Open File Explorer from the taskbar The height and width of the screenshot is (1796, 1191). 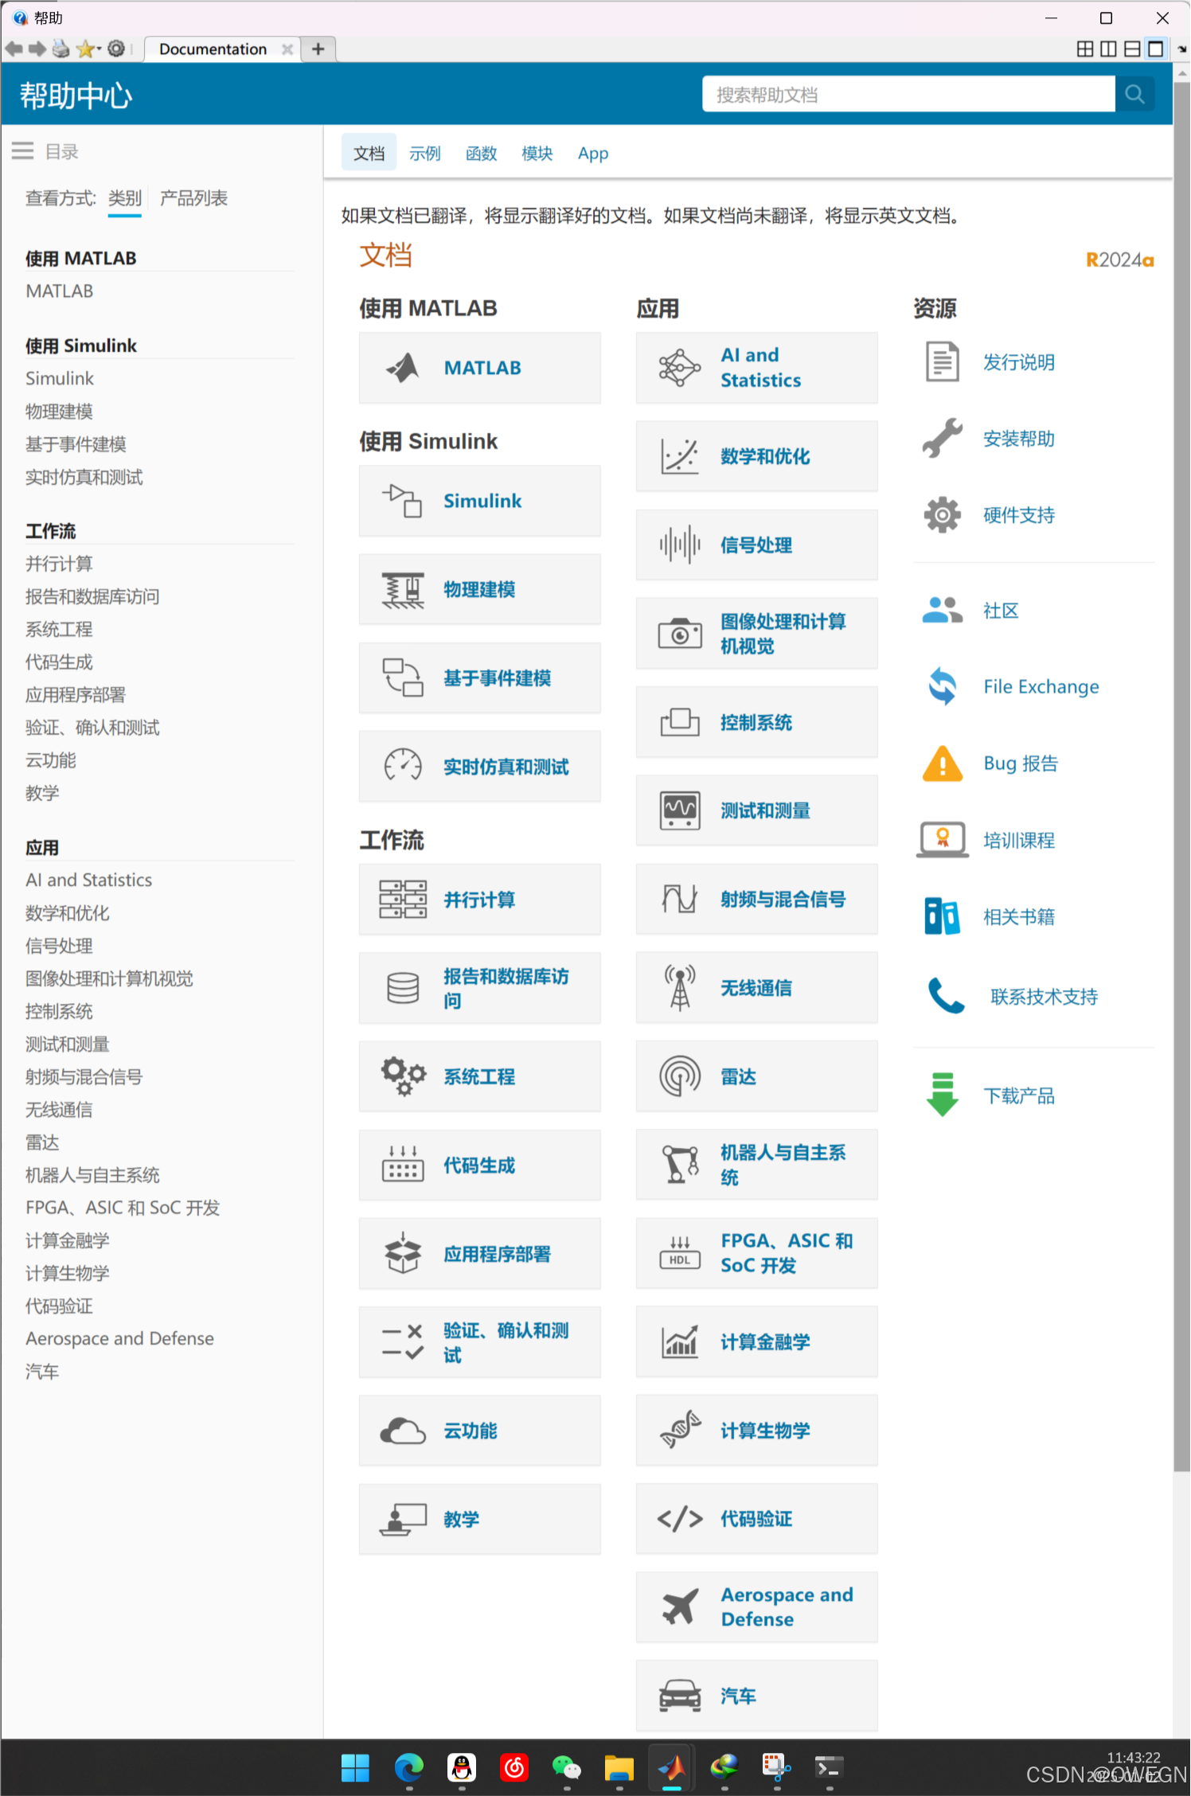coord(619,1768)
